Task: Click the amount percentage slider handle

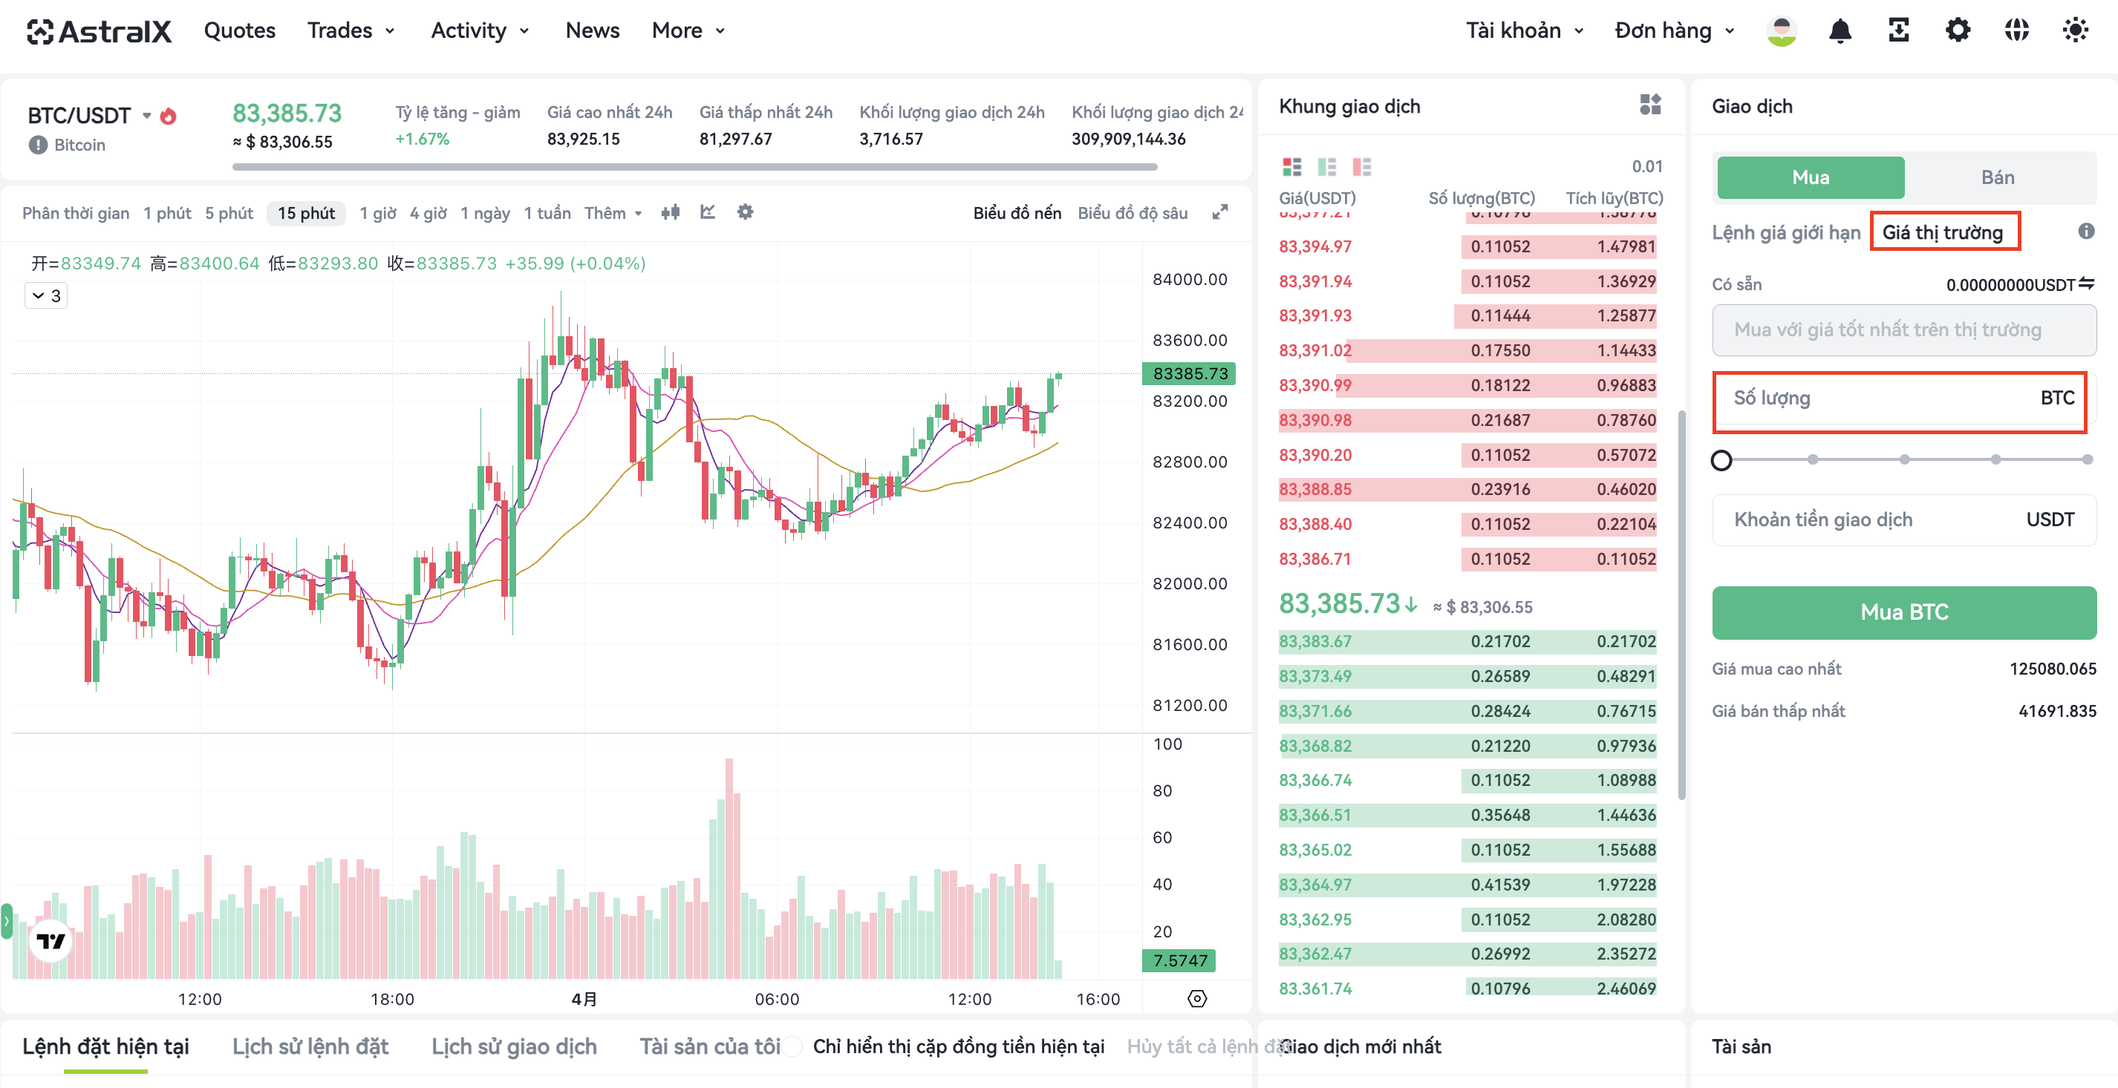Action: click(x=1721, y=460)
